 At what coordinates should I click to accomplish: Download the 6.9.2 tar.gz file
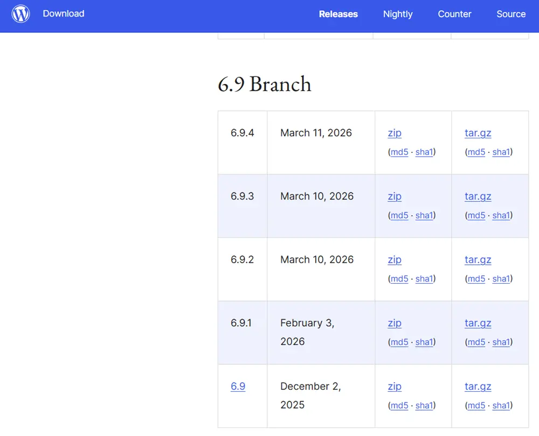478,260
